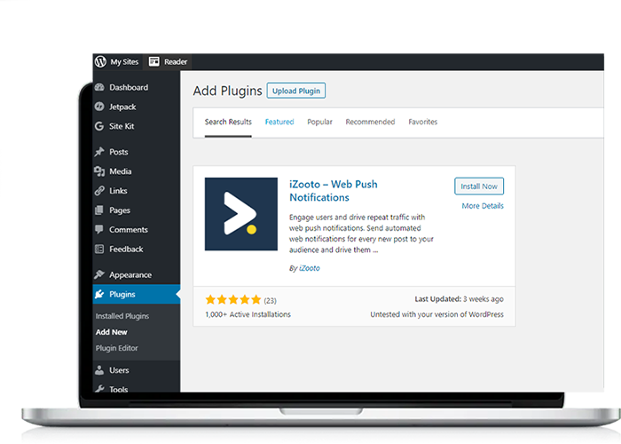The width and height of the screenshot is (621, 444).
Task: Click the Site Kit Google icon
Action: click(x=99, y=126)
